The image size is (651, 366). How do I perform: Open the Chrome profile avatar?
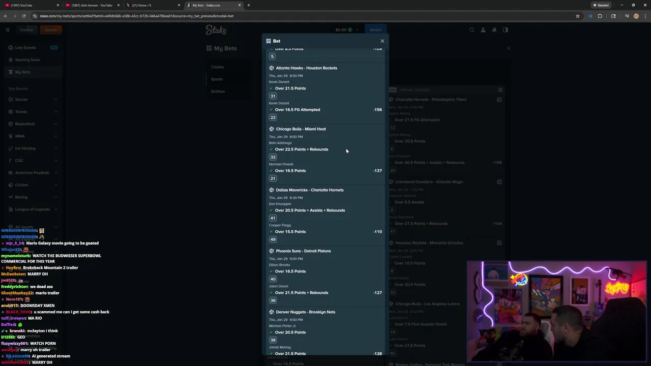(x=636, y=16)
